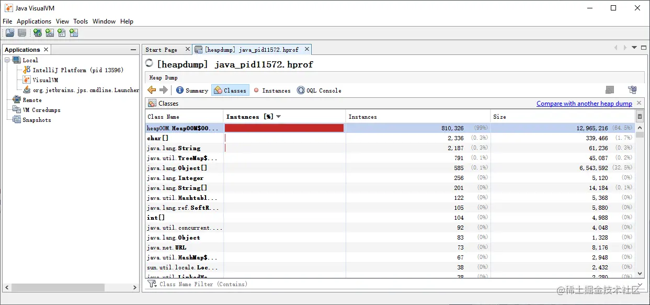Select the char[] class row
Viewport: 650px width, 305px height.
(x=390, y=138)
